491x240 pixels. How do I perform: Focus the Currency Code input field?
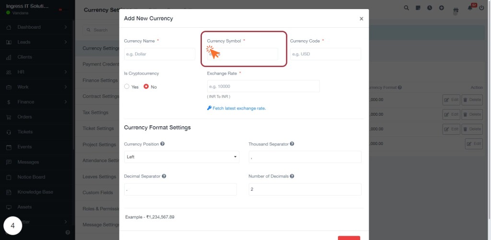coord(326,54)
